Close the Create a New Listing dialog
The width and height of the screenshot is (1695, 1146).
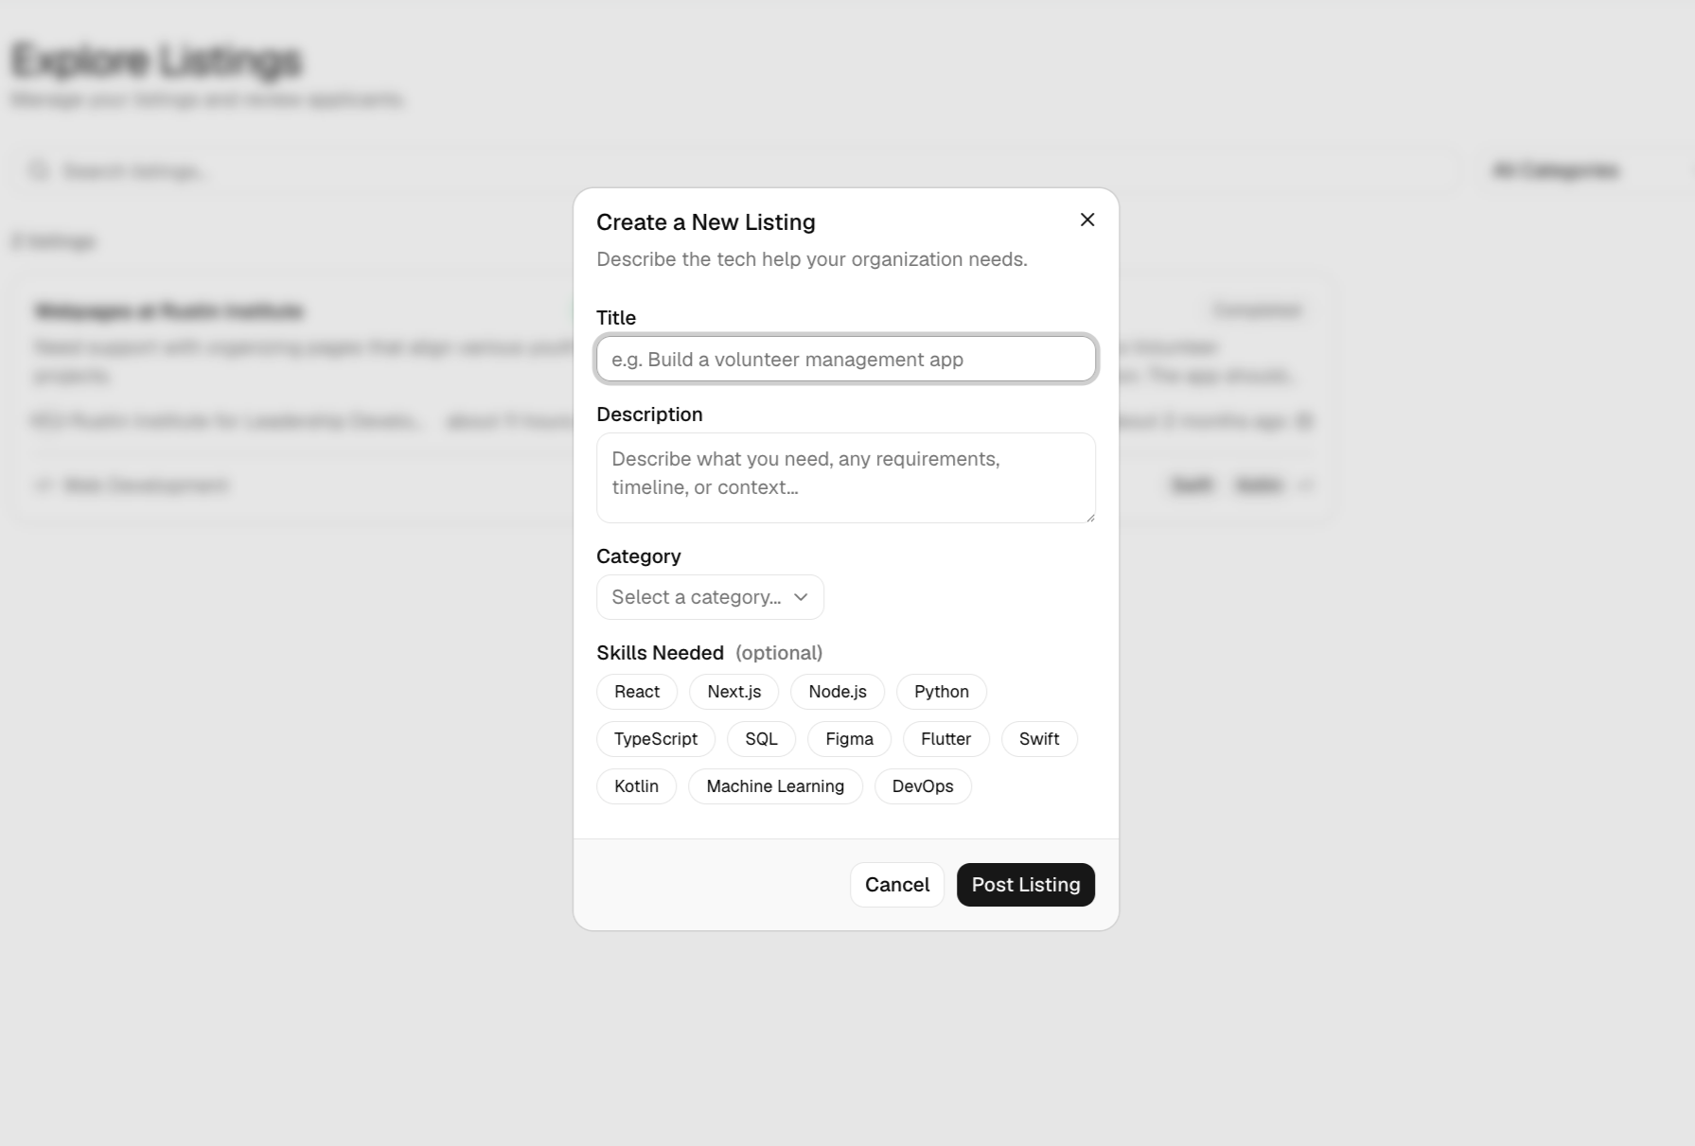tap(1087, 220)
